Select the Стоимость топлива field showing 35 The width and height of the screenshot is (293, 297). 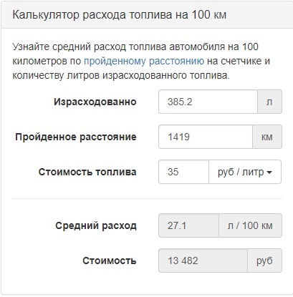pyautogui.click(x=183, y=172)
